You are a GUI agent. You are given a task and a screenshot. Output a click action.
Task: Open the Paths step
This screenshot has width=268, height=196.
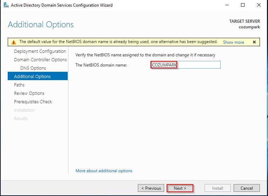tap(19, 85)
